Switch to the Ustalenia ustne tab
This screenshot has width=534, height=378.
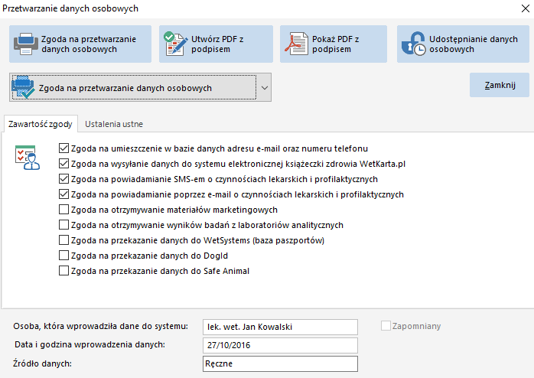pyautogui.click(x=114, y=124)
